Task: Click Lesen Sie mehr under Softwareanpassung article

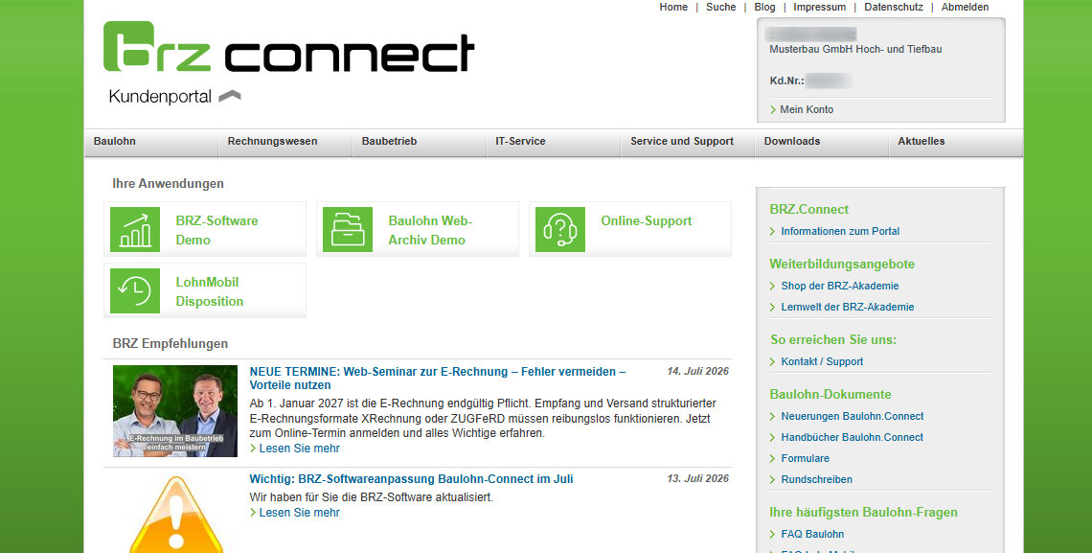Action: [300, 513]
